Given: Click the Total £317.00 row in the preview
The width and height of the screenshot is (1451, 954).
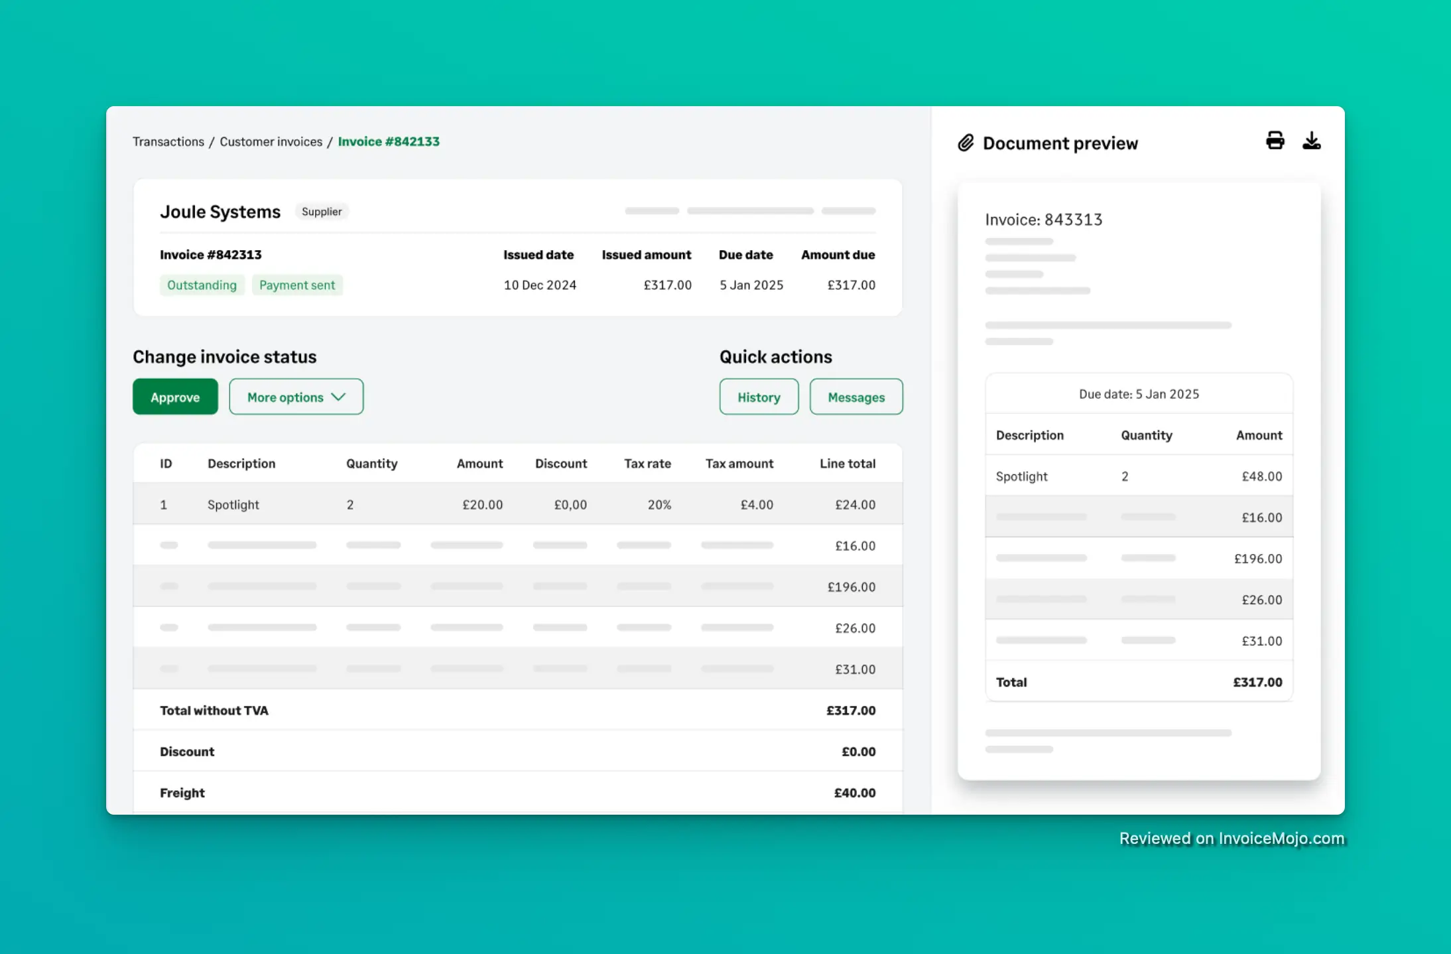Looking at the screenshot, I should 1139,681.
